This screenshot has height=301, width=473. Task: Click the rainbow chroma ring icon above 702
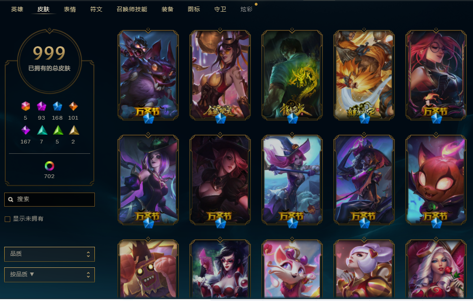pos(50,166)
